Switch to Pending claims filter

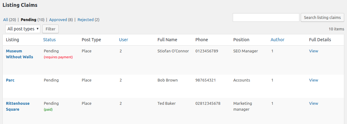[28, 20]
